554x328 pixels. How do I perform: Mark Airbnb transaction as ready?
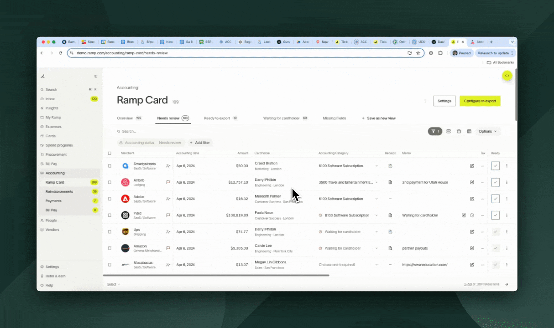(496, 182)
